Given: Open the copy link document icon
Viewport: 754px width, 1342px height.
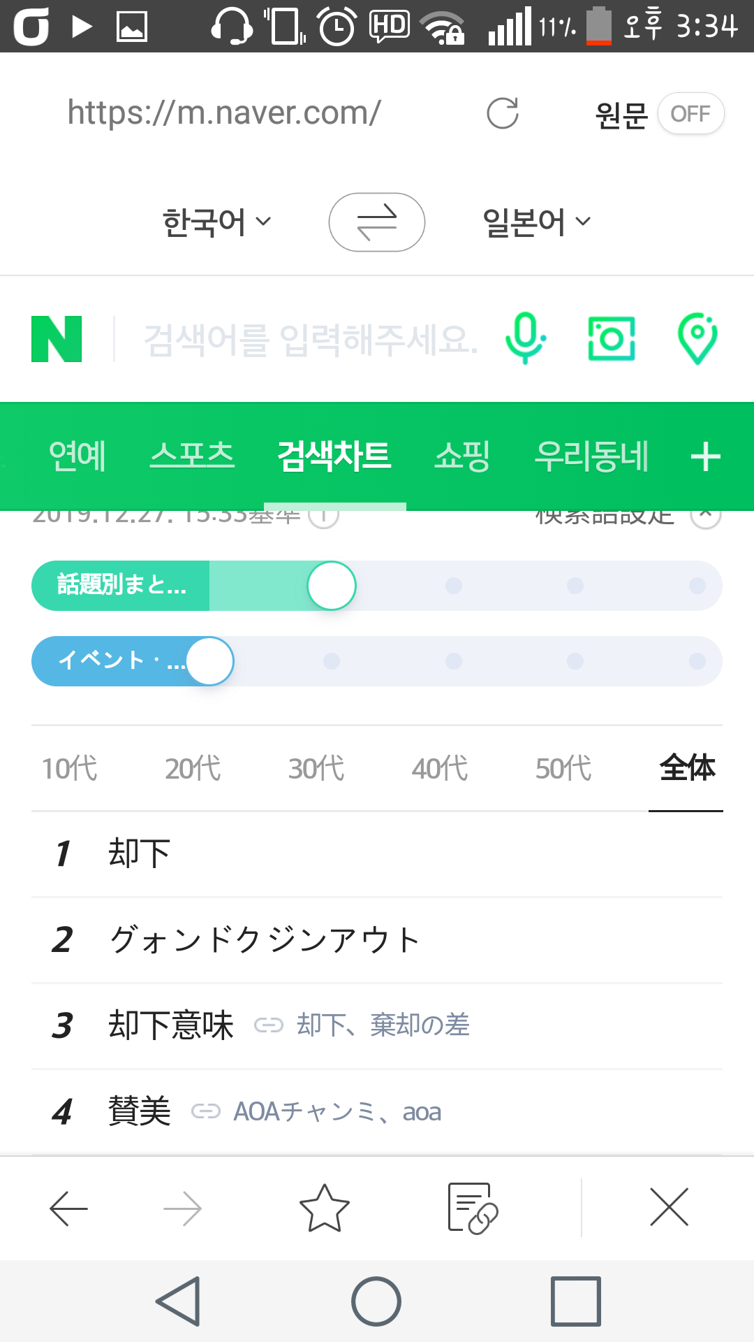Looking at the screenshot, I should pos(472,1208).
